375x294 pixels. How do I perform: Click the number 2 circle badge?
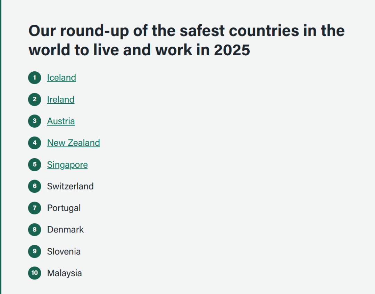pos(35,100)
